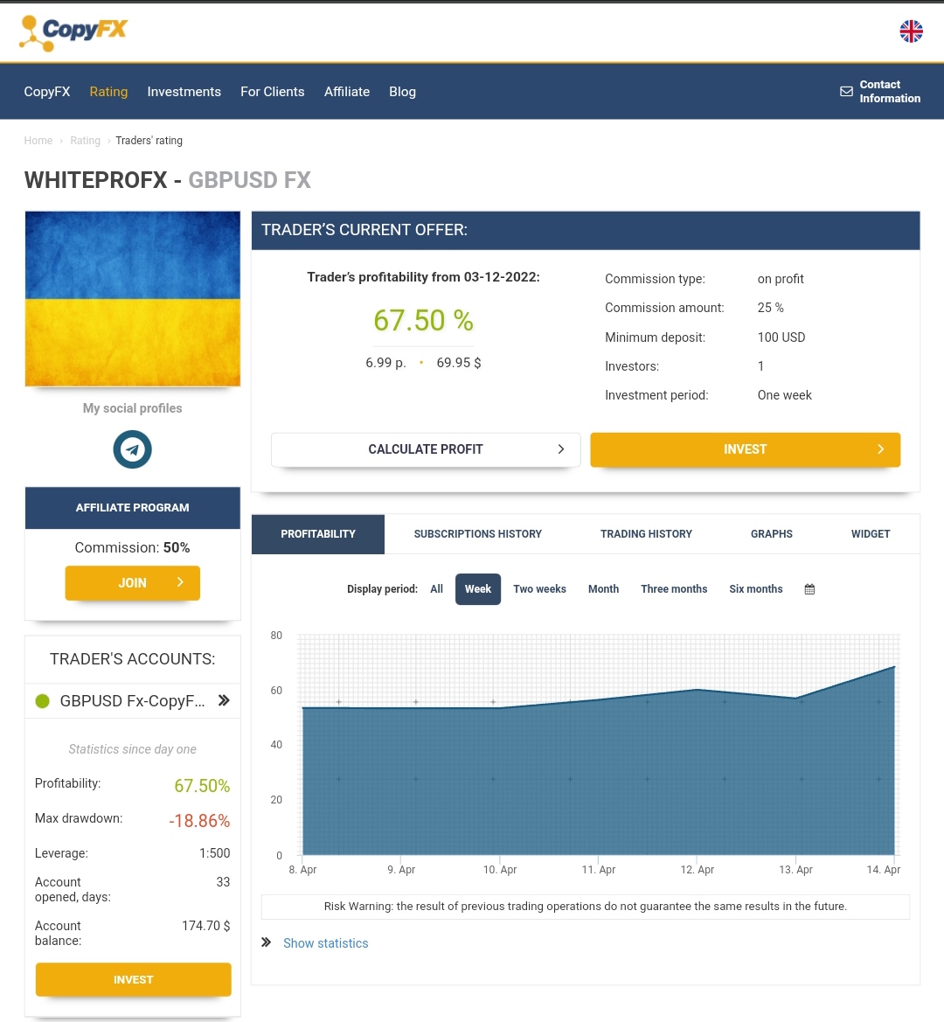
Task: Click the 67.50 % profitability value in offer
Action: pyautogui.click(x=423, y=320)
